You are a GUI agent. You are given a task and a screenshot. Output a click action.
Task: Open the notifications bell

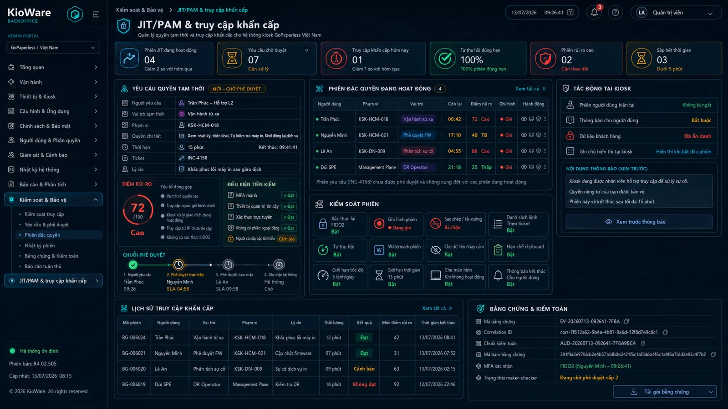click(x=594, y=13)
